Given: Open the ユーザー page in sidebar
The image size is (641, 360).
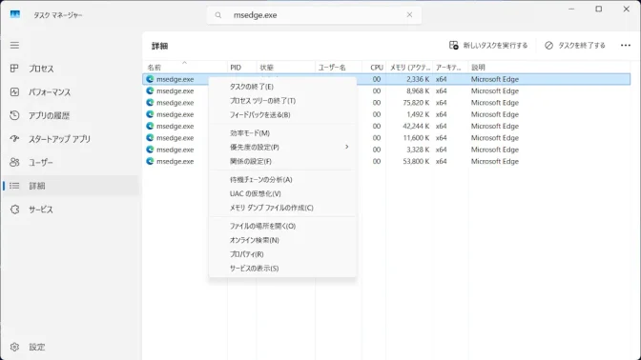Looking at the screenshot, I should click(x=71, y=163).
